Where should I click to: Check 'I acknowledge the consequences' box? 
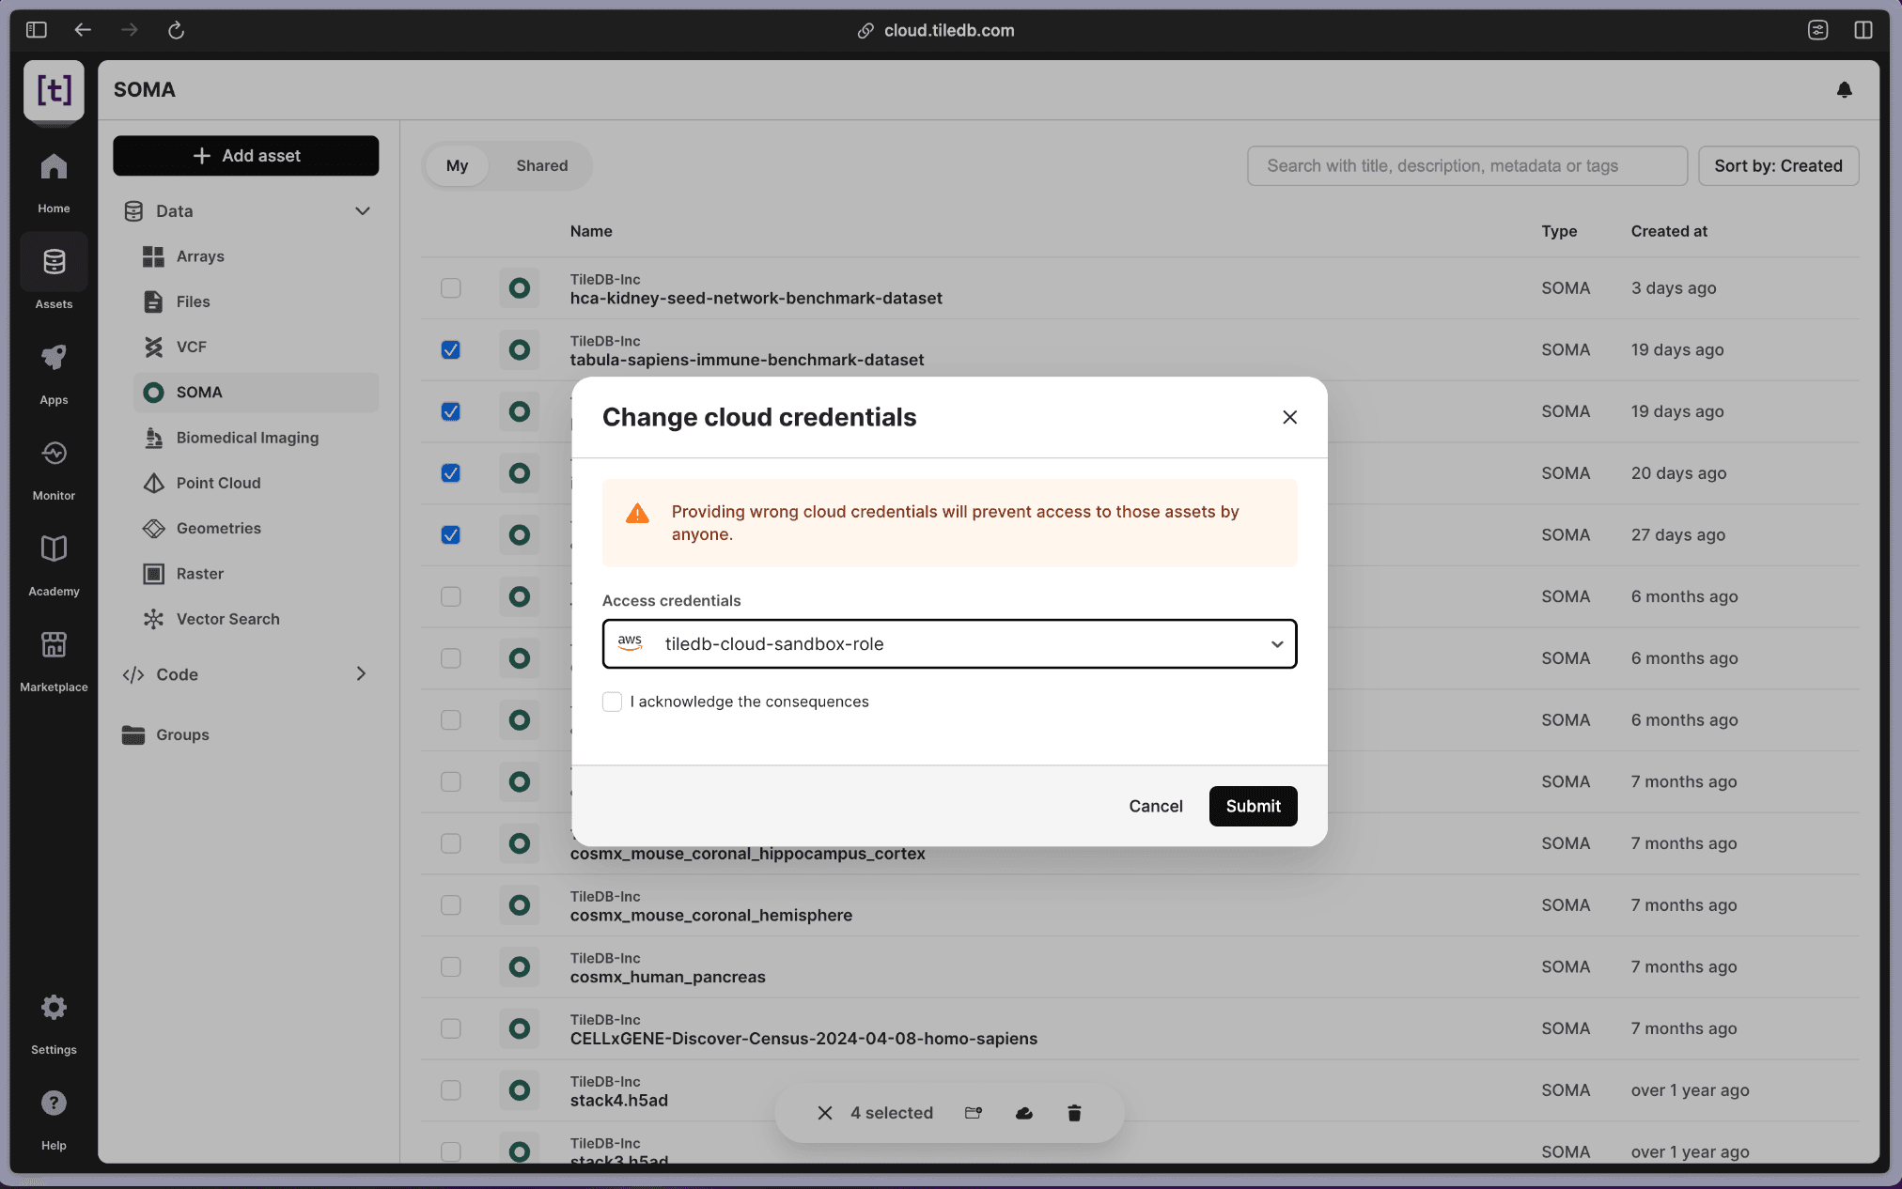(613, 702)
